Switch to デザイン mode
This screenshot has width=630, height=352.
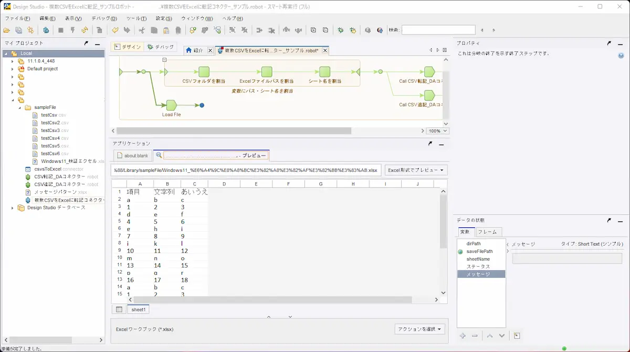(x=128, y=47)
